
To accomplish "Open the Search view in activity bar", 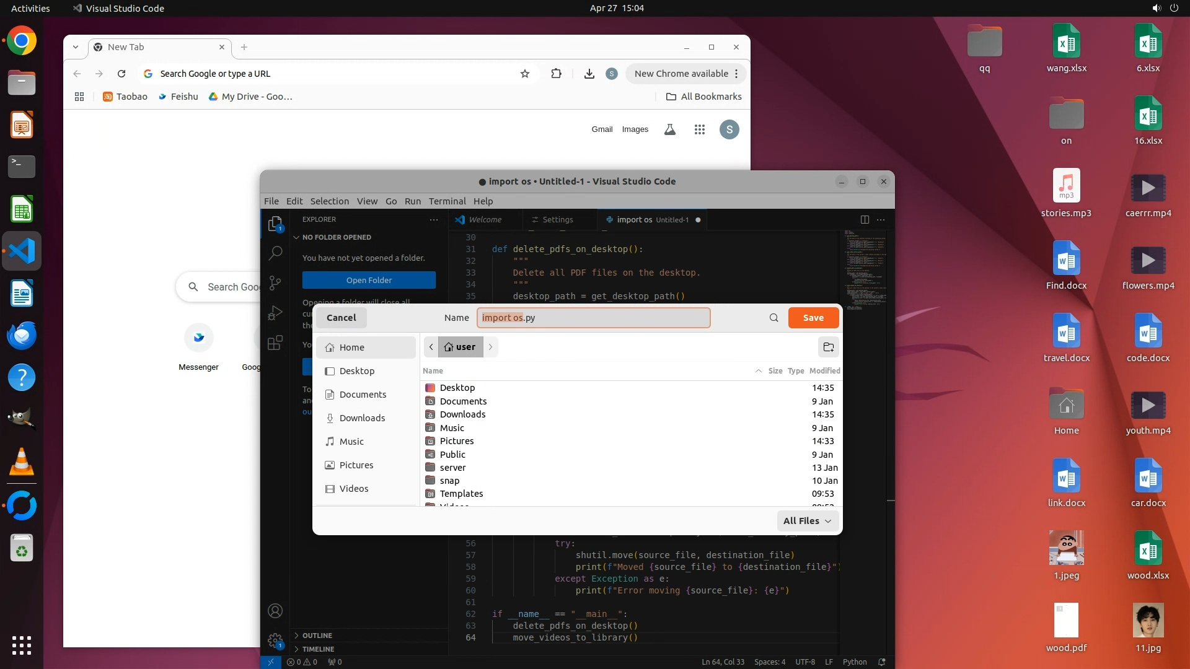I will 275,253.
